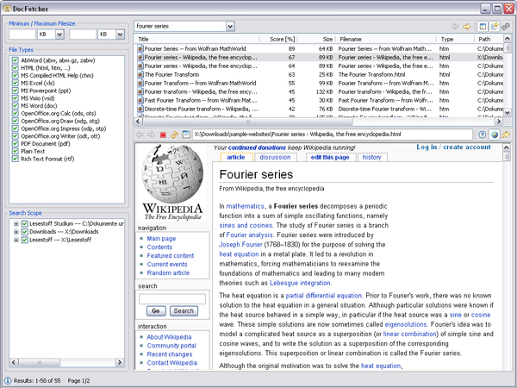Expand Lesestoff Studium tree node
This screenshot has height=388, width=517.
point(16,224)
